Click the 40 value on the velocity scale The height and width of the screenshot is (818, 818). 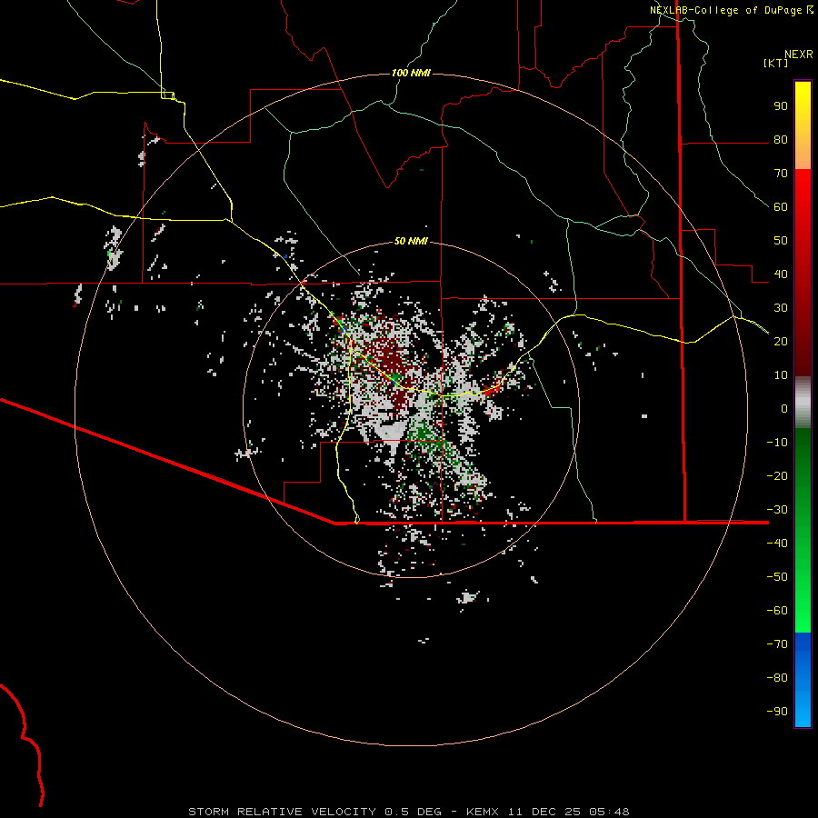tap(781, 274)
